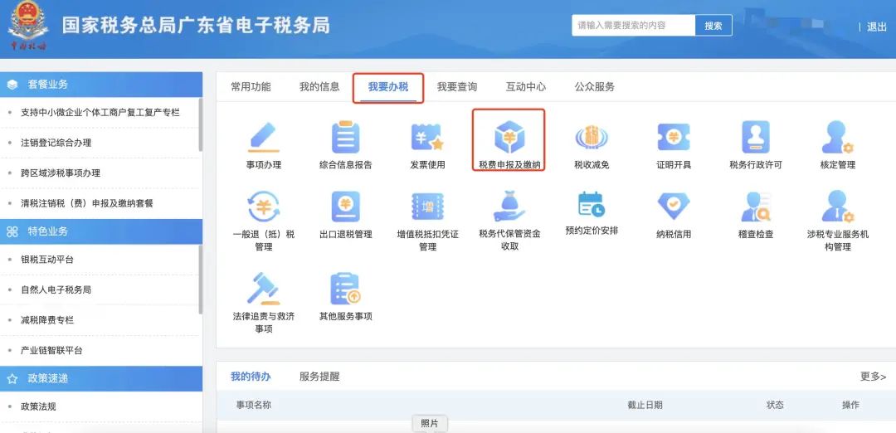Open the 涉税专业服务机构管理 icon

[837, 207]
